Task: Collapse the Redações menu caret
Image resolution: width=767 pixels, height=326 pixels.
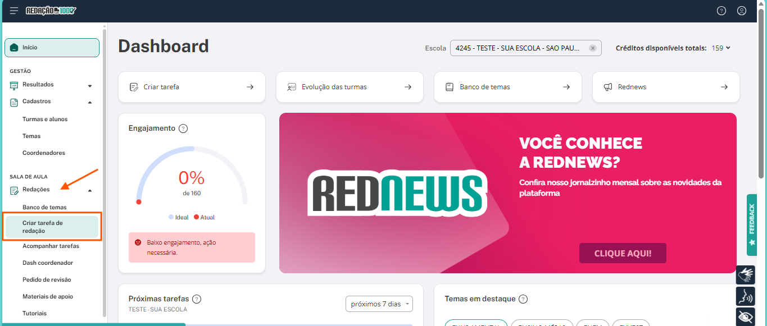Action: coord(90,190)
